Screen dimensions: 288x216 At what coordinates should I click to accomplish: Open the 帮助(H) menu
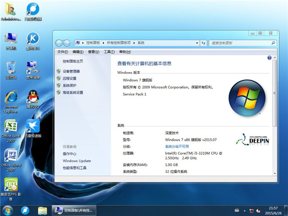click(125, 52)
